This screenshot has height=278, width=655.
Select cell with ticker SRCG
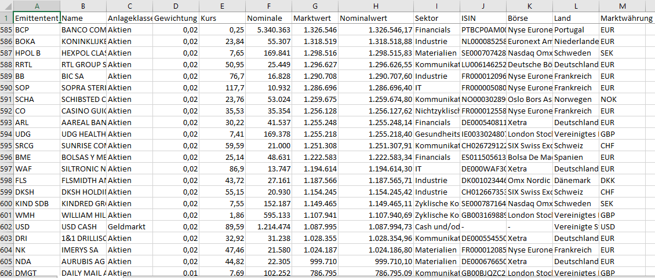point(37,146)
